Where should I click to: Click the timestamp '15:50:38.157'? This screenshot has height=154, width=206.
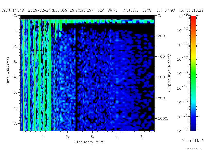click(x=82, y=10)
